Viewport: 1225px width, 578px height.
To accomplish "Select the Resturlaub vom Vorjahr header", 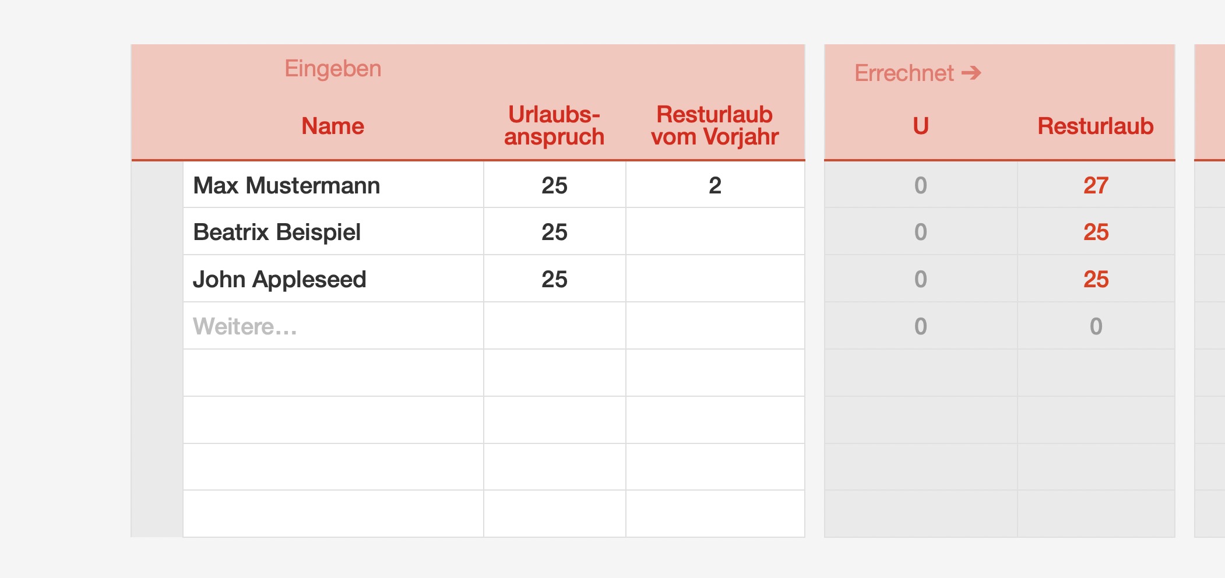I will 715,126.
